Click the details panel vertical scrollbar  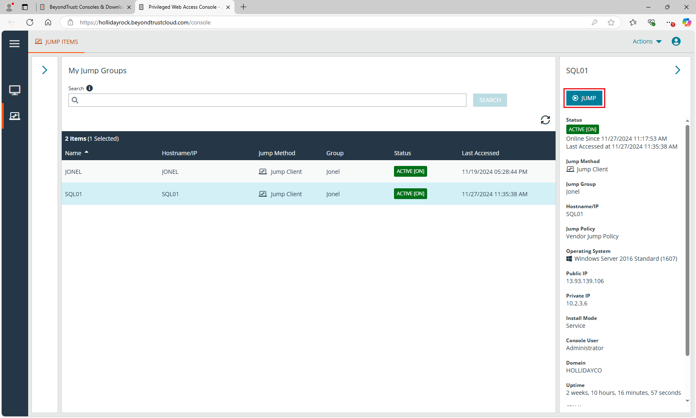[x=687, y=240]
